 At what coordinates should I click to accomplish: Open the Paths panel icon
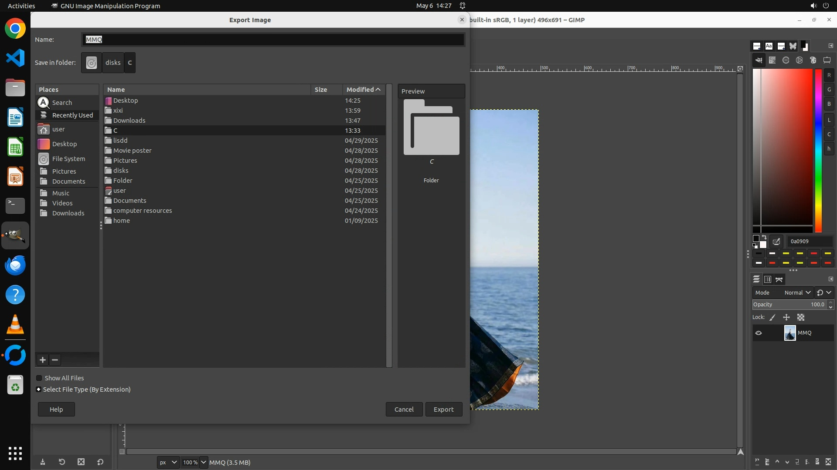(779, 279)
